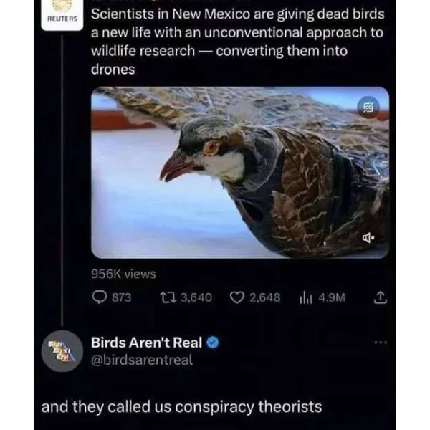Click the 4.9M impressions count number
Viewport: 430px width, 430px height.
coord(332,297)
